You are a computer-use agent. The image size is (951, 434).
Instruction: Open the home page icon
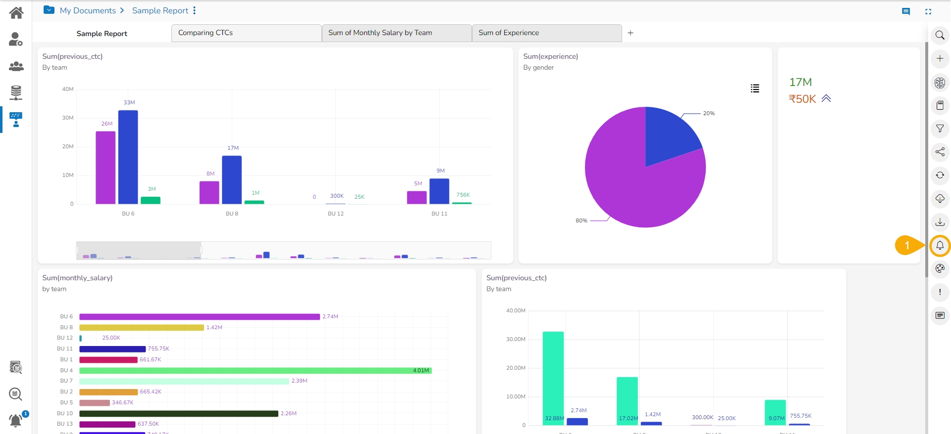16,13
